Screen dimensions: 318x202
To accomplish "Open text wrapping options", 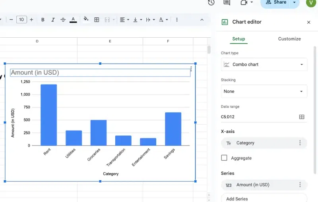I will pos(150,19).
